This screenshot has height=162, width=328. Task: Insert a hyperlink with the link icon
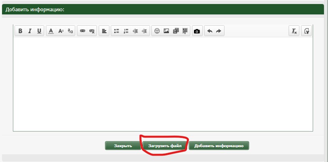click(83, 31)
